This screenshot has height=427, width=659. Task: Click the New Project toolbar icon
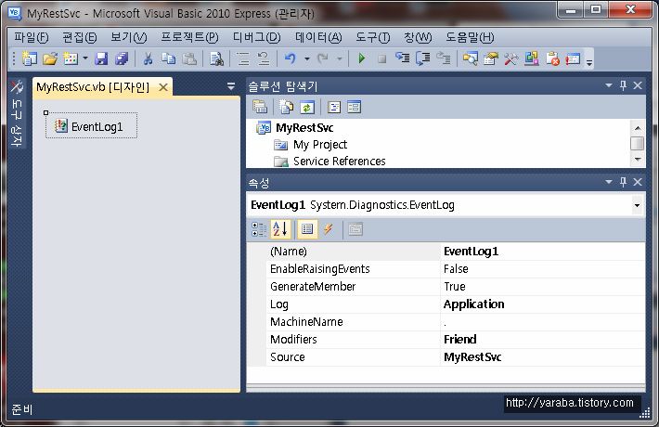pyautogui.click(x=29, y=58)
